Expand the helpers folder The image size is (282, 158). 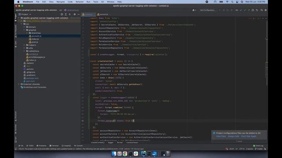coord(24,45)
